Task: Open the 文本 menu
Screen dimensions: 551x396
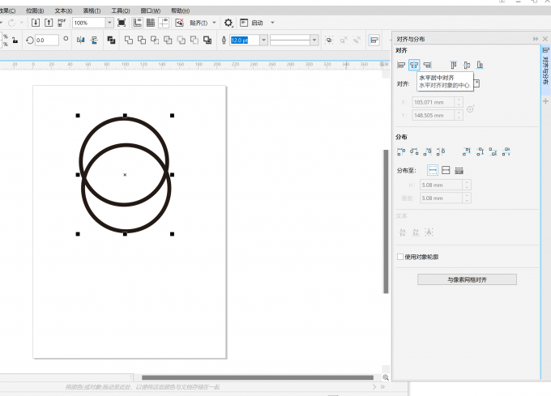Action: (63, 11)
